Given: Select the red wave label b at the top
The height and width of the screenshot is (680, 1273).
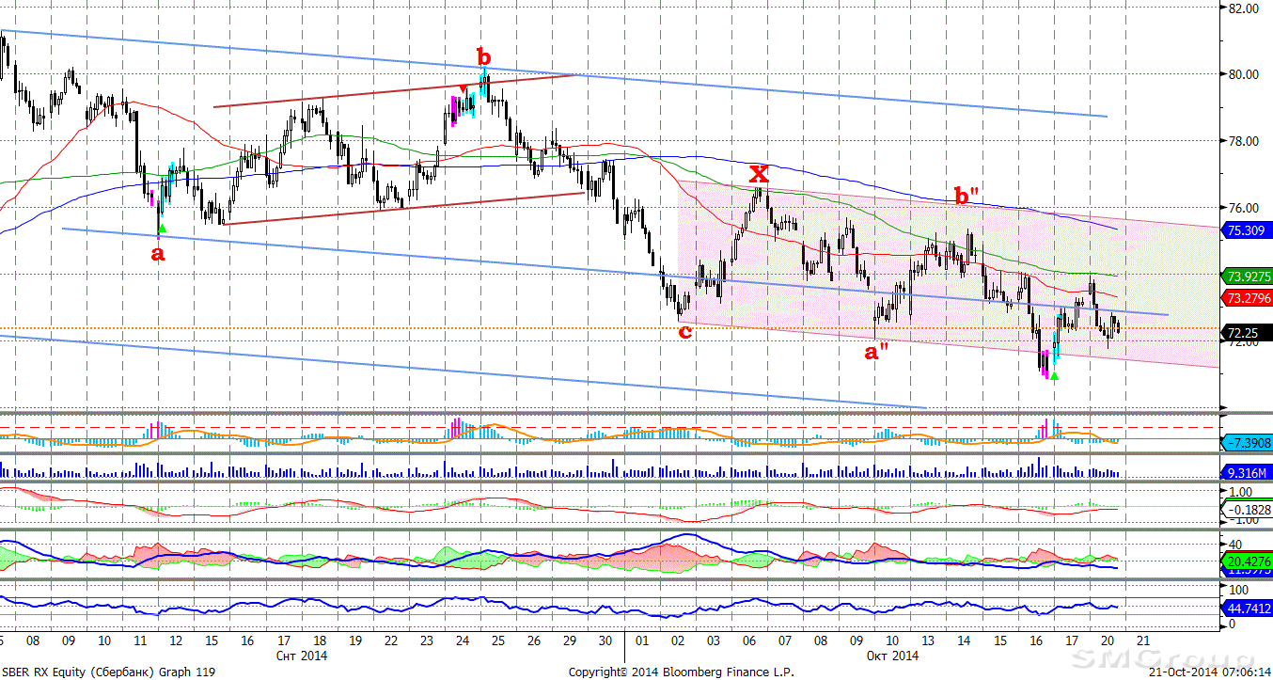Looking at the screenshot, I should pos(483,56).
